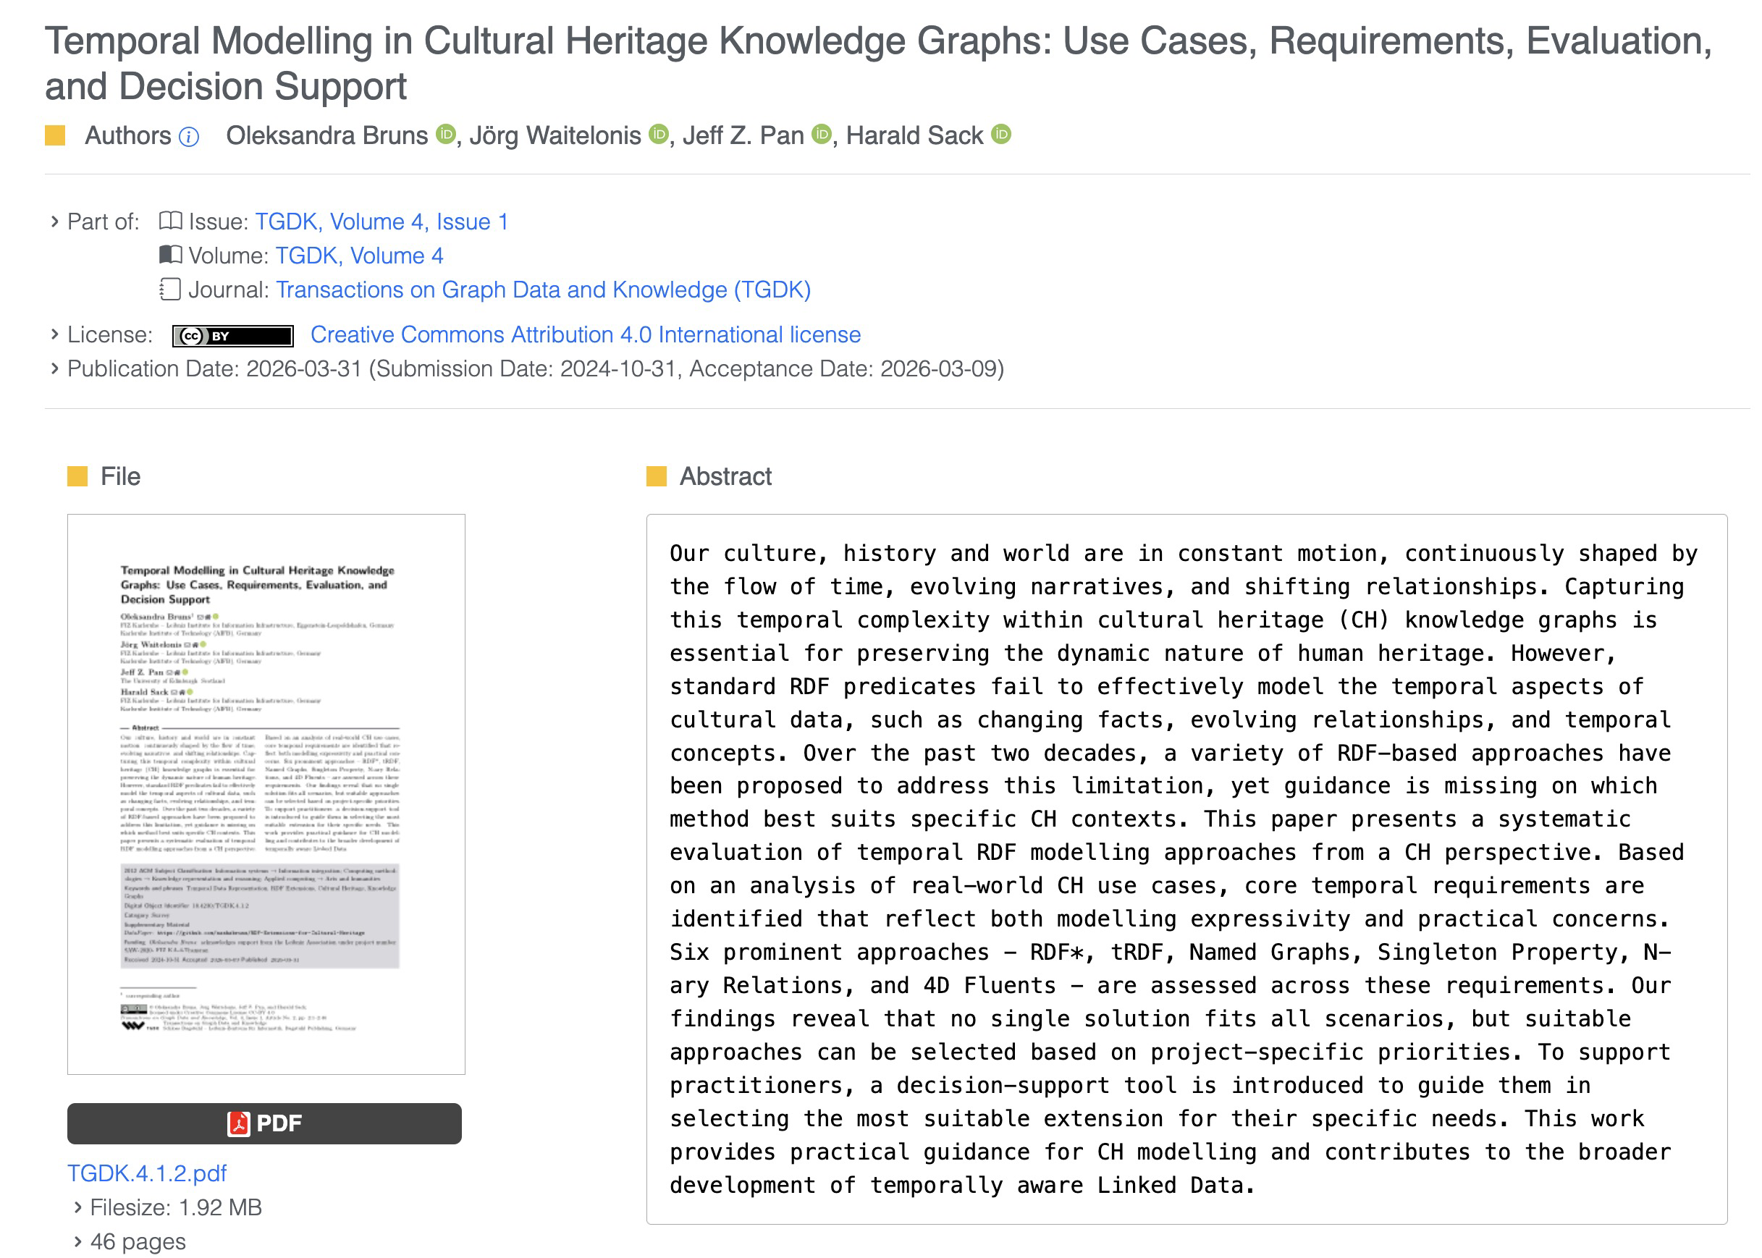Click the paper first-page thumbnail preview
Image resolution: width=1762 pixels, height=1258 pixels.
pyautogui.click(x=266, y=793)
